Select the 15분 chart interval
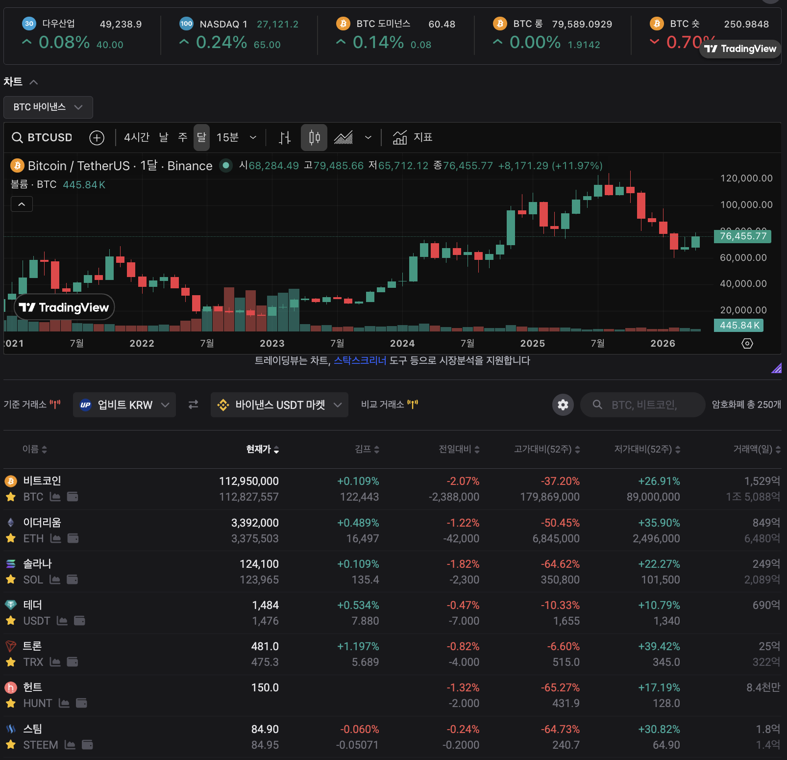787x760 pixels. [227, 137]
